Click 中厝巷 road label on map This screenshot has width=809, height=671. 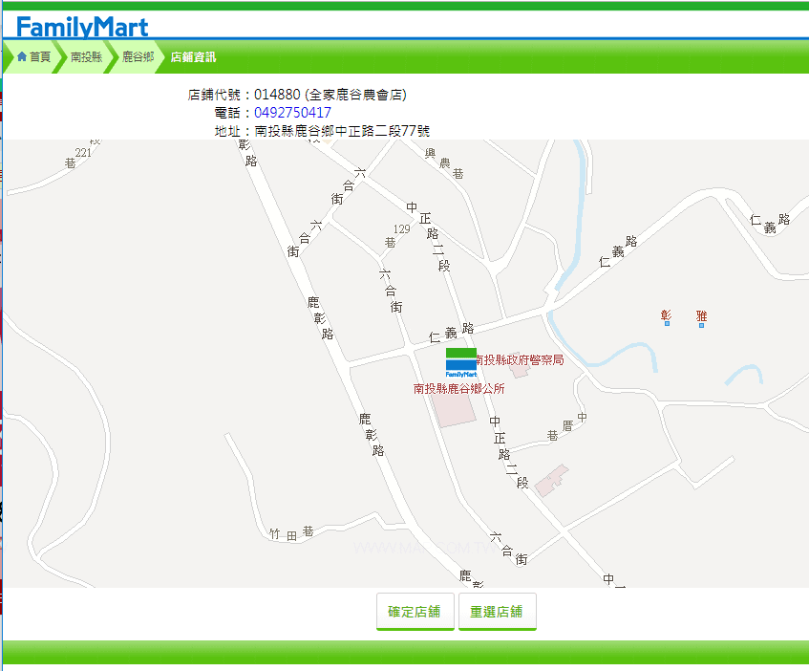567,426
